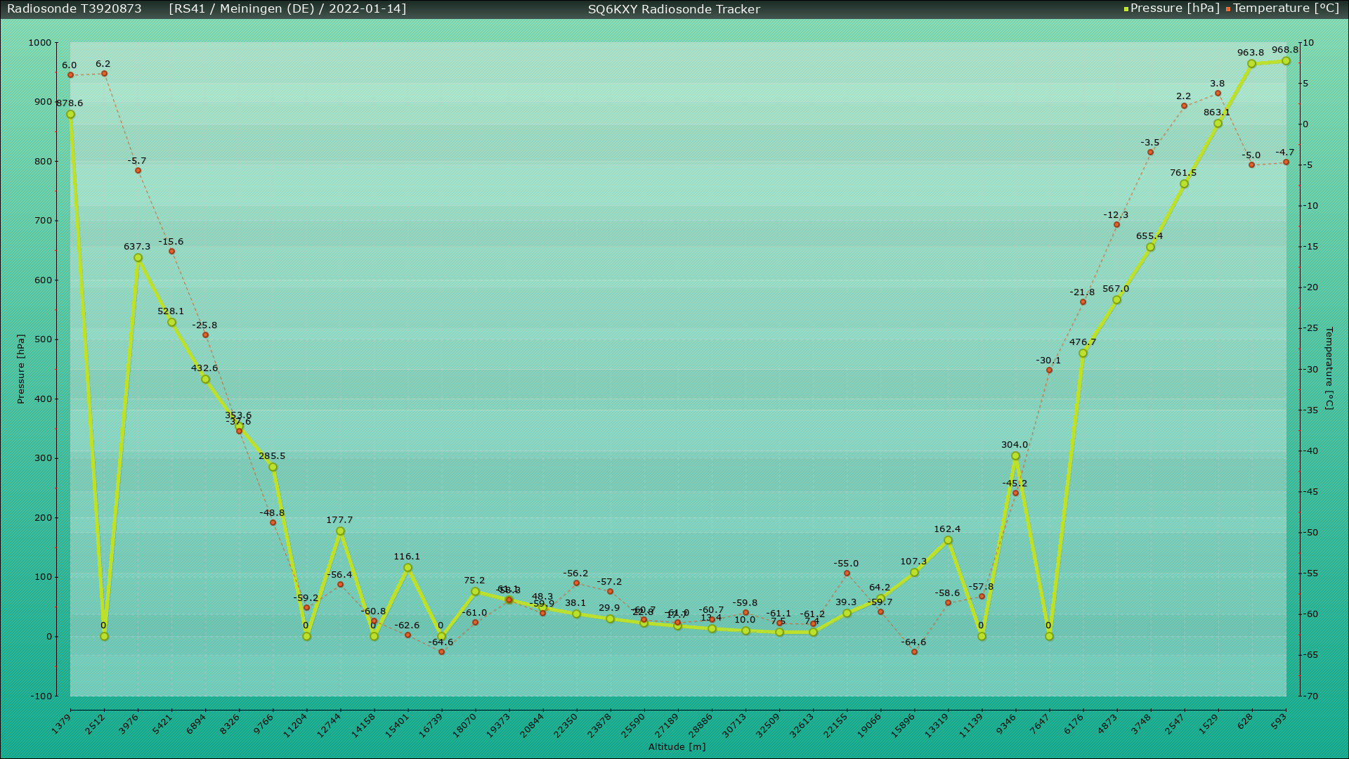This screenshot has height=759, width=1349.
Task: Click the 22155 altitude axis label
Action: coord(835,725)
